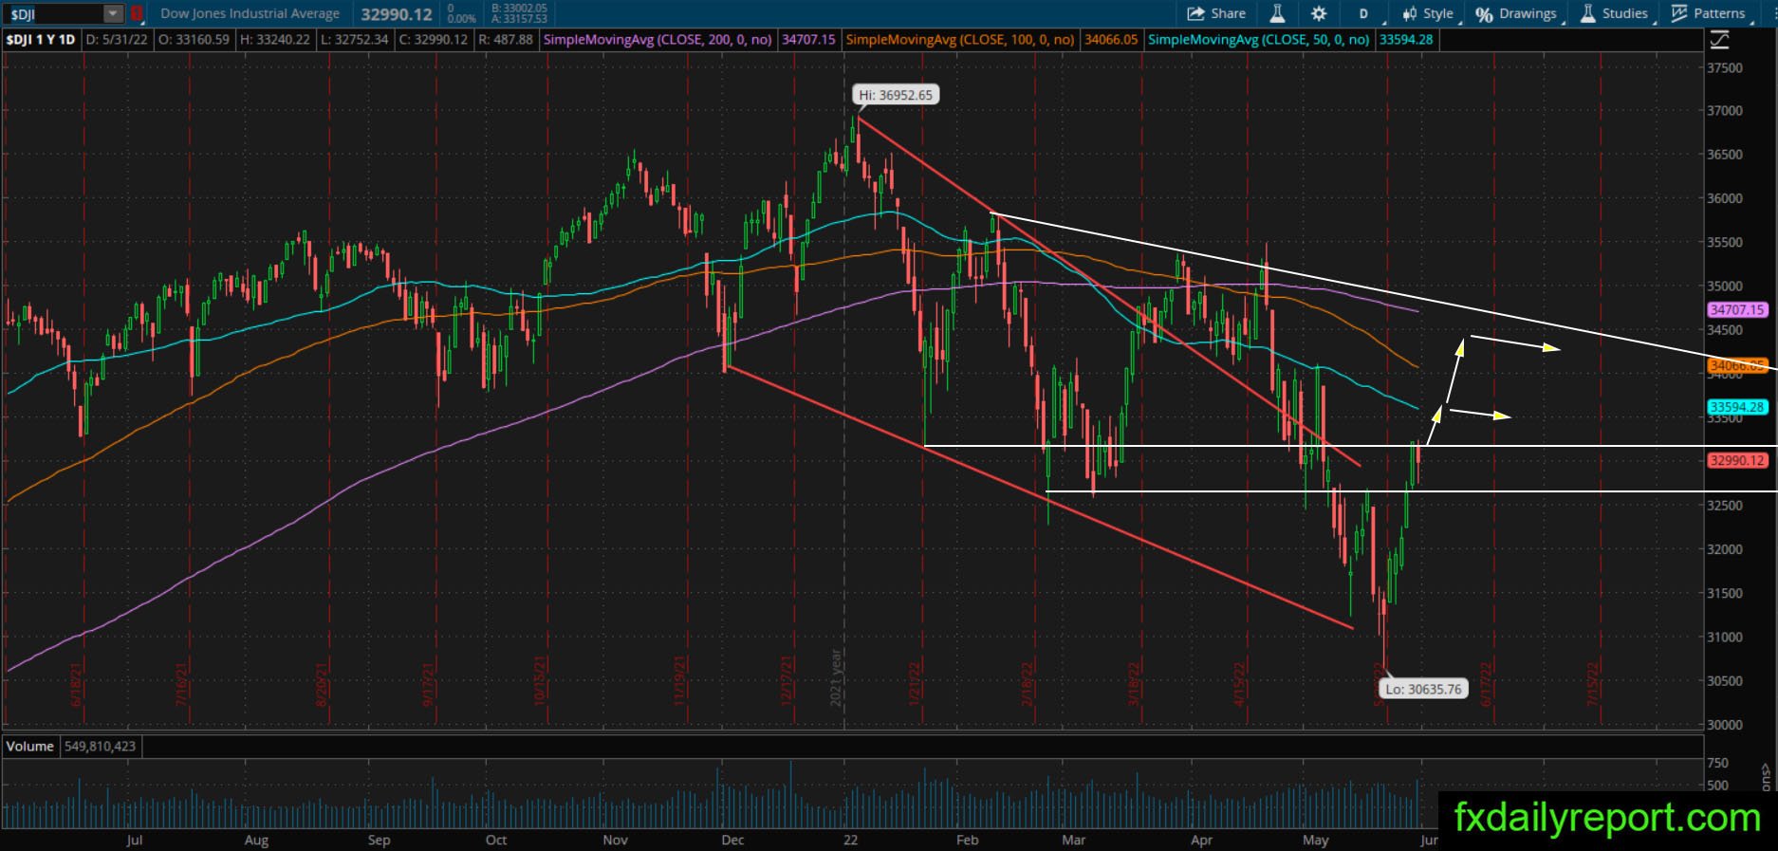Open the D timeframe selector
The height and width of the screenshot is (851, 1778).
[x=1363, y=13]
